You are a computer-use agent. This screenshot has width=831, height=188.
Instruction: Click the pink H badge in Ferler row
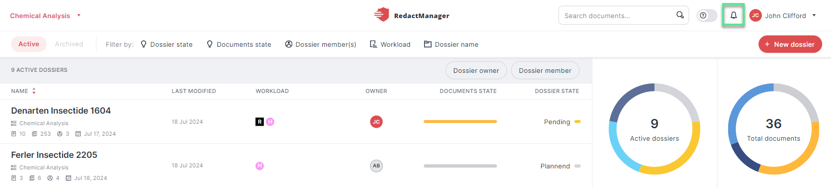[260, 166]
